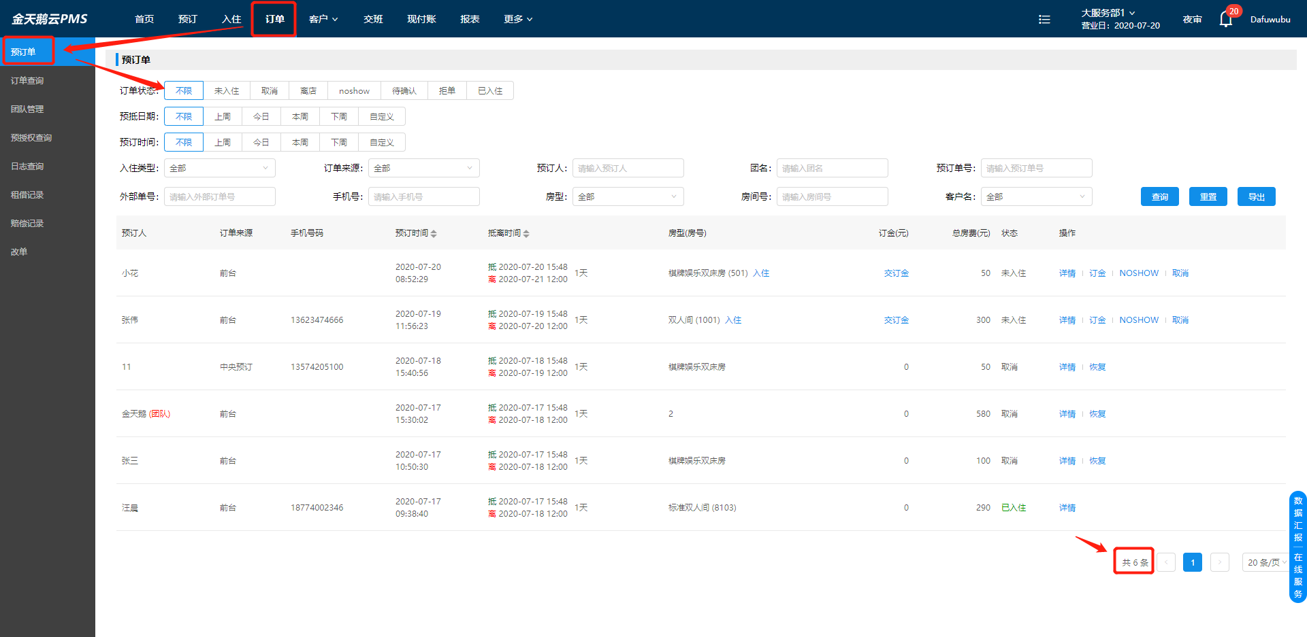Click the 金天鹅云PMS logo
The height and width of the screenshot is (637, 1307).
[50, 19]
